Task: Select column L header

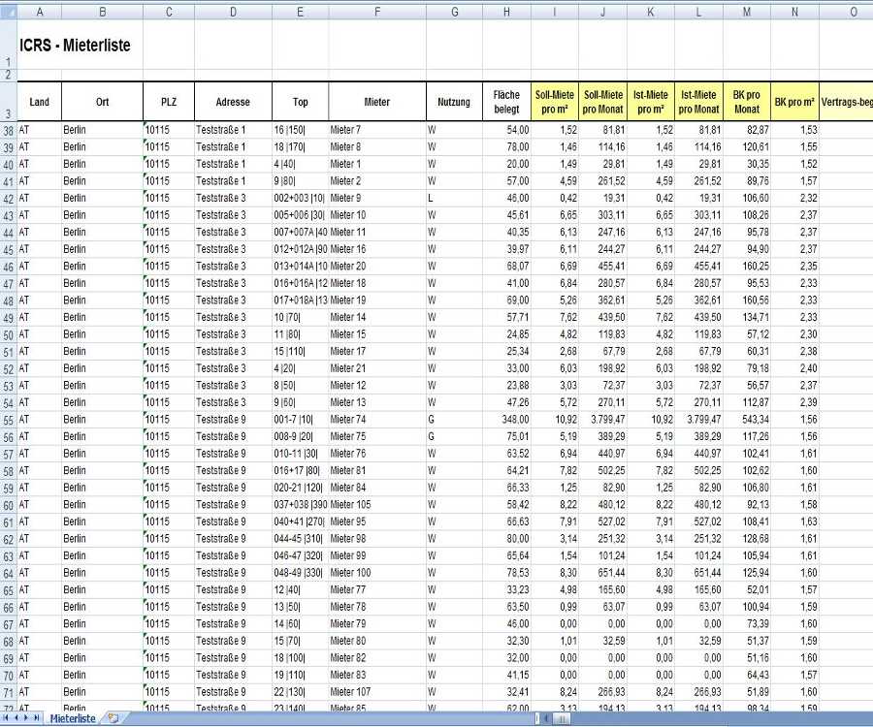Action: (698, 12)
